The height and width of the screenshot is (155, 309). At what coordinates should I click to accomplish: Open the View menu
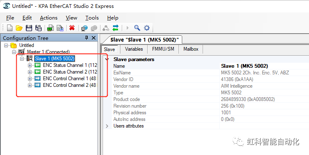coord(71,18)
